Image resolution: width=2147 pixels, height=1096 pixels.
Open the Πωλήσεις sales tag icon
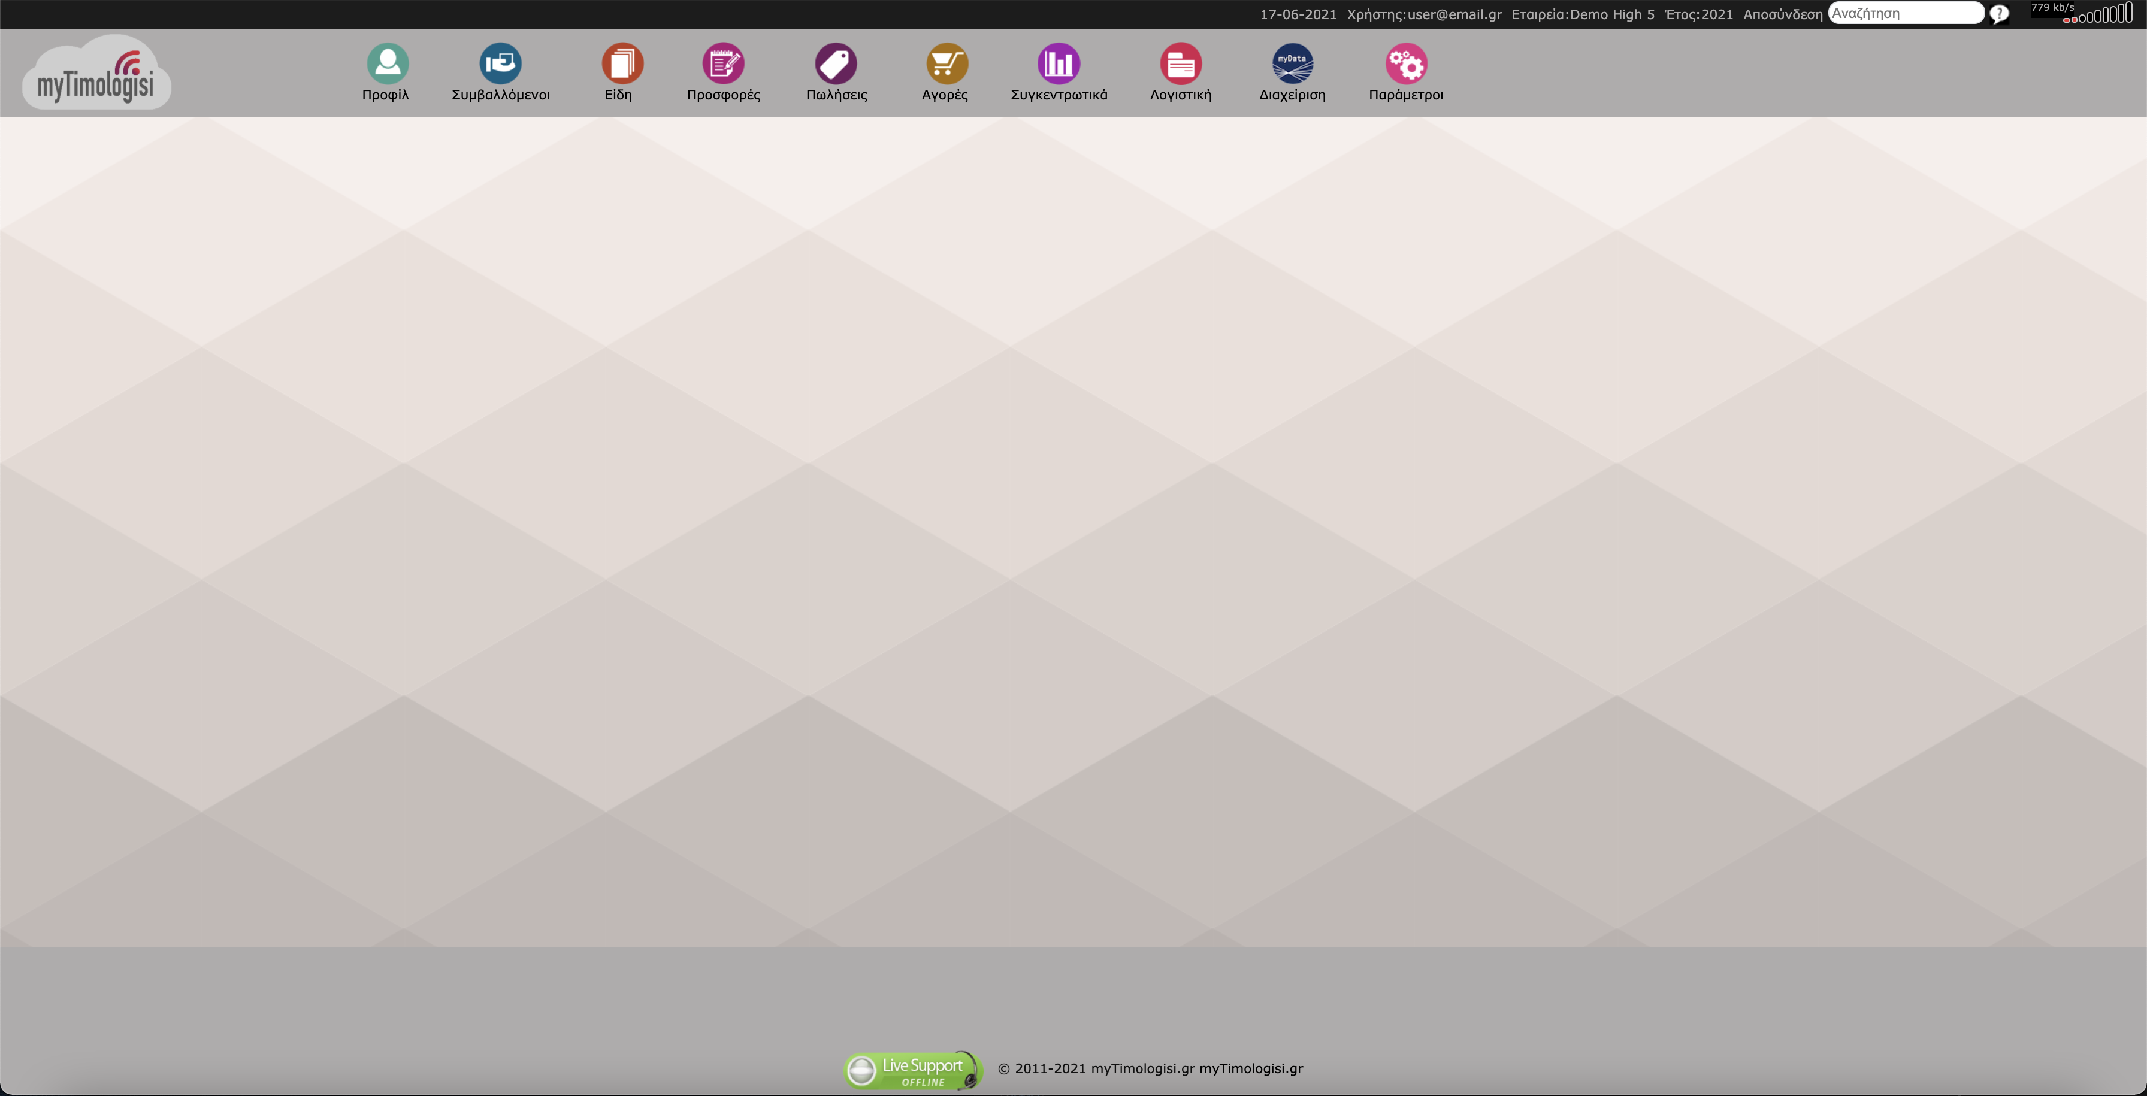pyautogui.click(x=835, y=64)
